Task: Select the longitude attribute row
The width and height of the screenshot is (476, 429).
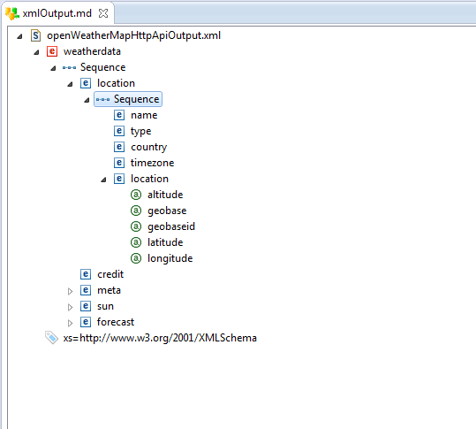Action: click(170, 258)
